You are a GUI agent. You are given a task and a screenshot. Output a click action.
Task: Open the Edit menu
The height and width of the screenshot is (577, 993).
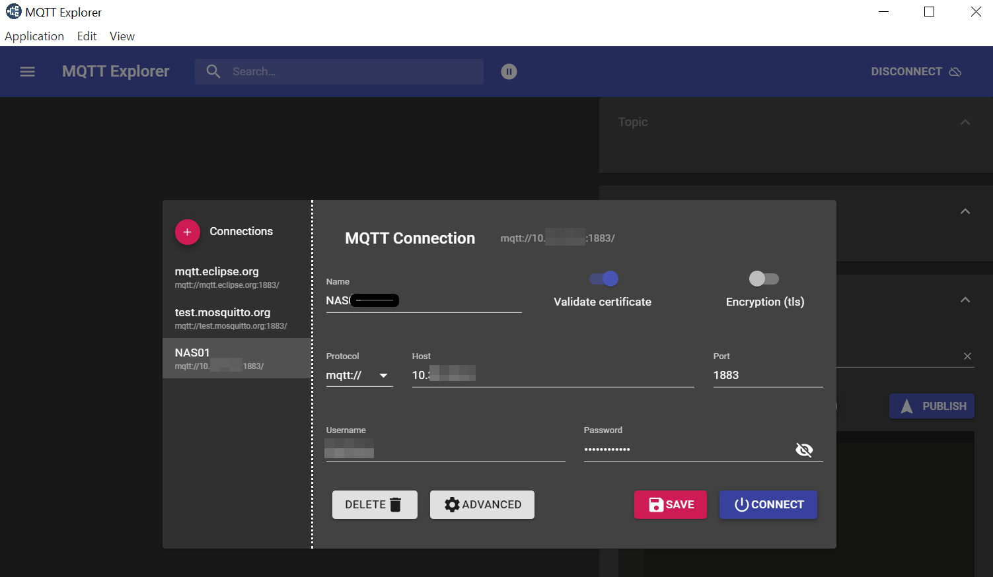(87, 36)
